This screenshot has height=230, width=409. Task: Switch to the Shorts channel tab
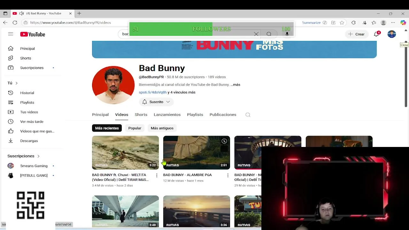click(141, 115)
